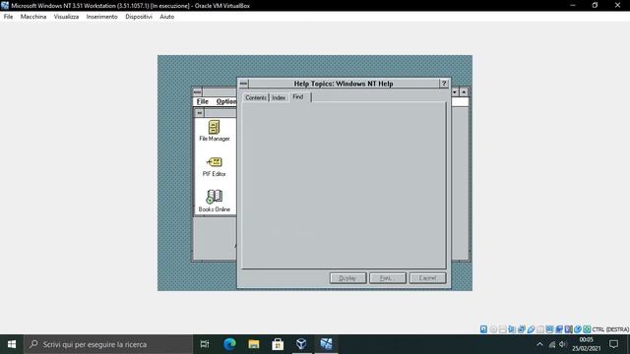Image resolution: width=630 pixels, height=354 pixels.
Task: Switch to the Contents tab
Action: click(x=256, y=97)
